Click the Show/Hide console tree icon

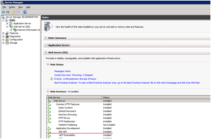[19, 12]
